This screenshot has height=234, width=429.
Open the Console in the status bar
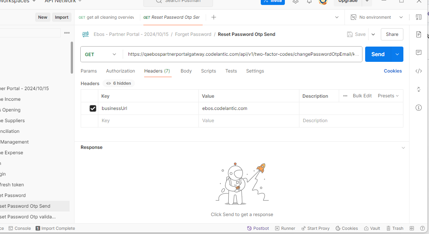(20, 228)
